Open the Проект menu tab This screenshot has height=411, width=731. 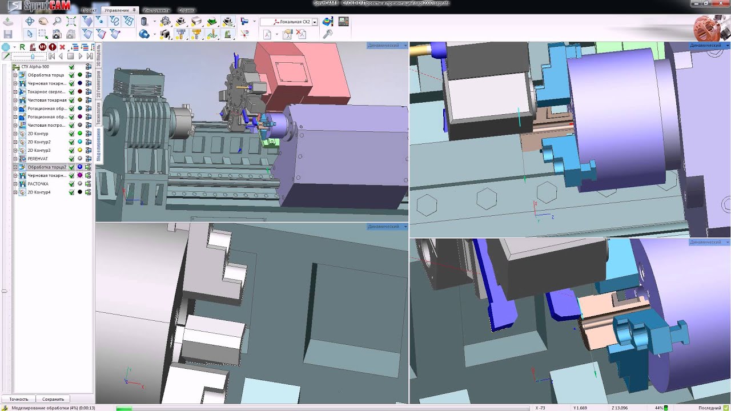[89, 10]
